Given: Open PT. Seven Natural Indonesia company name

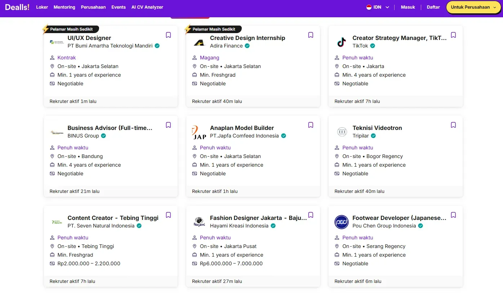Looking at the screenshot, I should pyautogui.click(x=101, y=226).
